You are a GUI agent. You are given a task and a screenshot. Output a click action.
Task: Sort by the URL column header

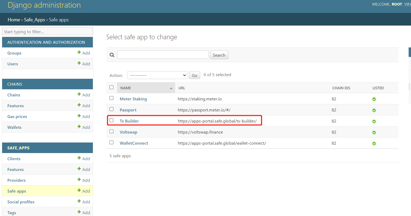[181, 88]
